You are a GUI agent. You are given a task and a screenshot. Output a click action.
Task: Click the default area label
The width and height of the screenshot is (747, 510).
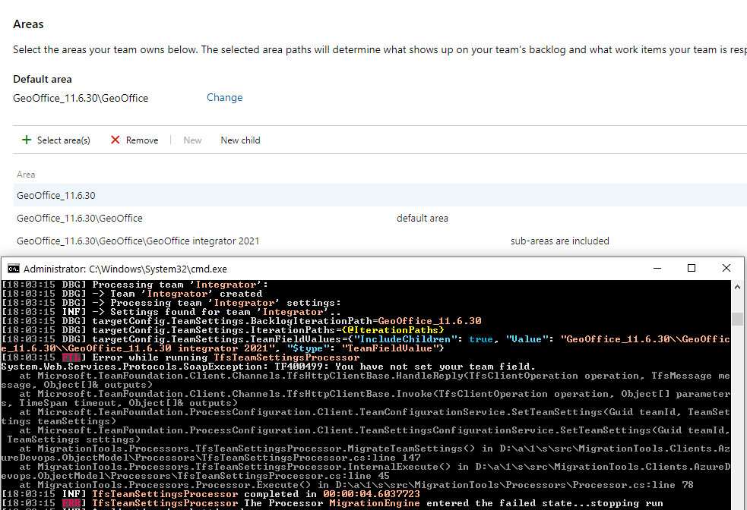[422, 218]
